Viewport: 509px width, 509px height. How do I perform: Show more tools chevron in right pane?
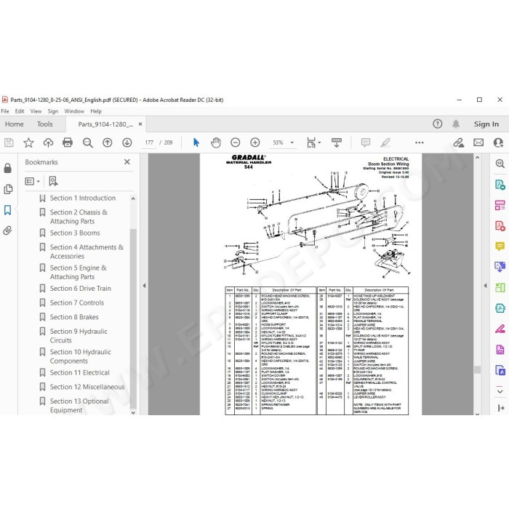coord(500,391)
